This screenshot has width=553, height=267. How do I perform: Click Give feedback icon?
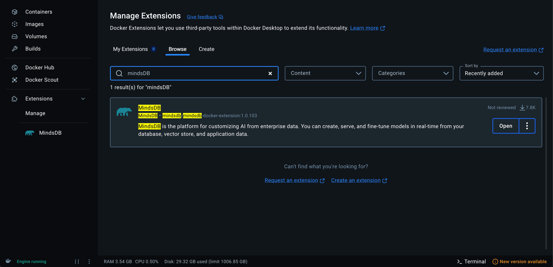221,17
